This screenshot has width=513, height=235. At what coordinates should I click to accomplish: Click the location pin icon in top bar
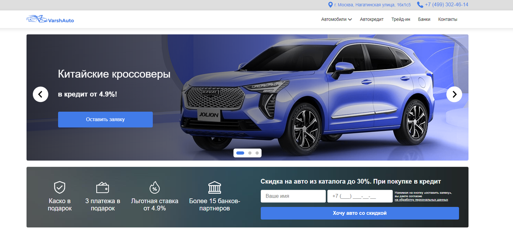pyautogui.click(x=330, y=5)
